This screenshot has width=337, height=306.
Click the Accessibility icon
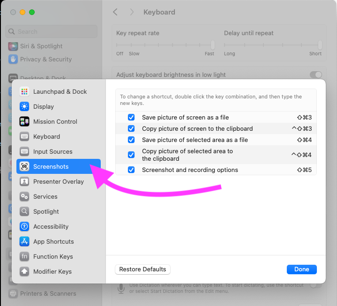coord(25,227)
